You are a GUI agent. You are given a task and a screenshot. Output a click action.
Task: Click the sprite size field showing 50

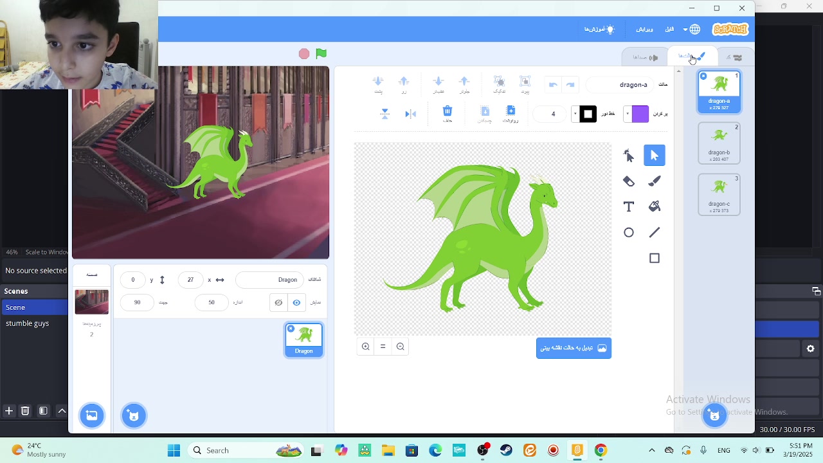pyautogui.click(x=212, y=302)
